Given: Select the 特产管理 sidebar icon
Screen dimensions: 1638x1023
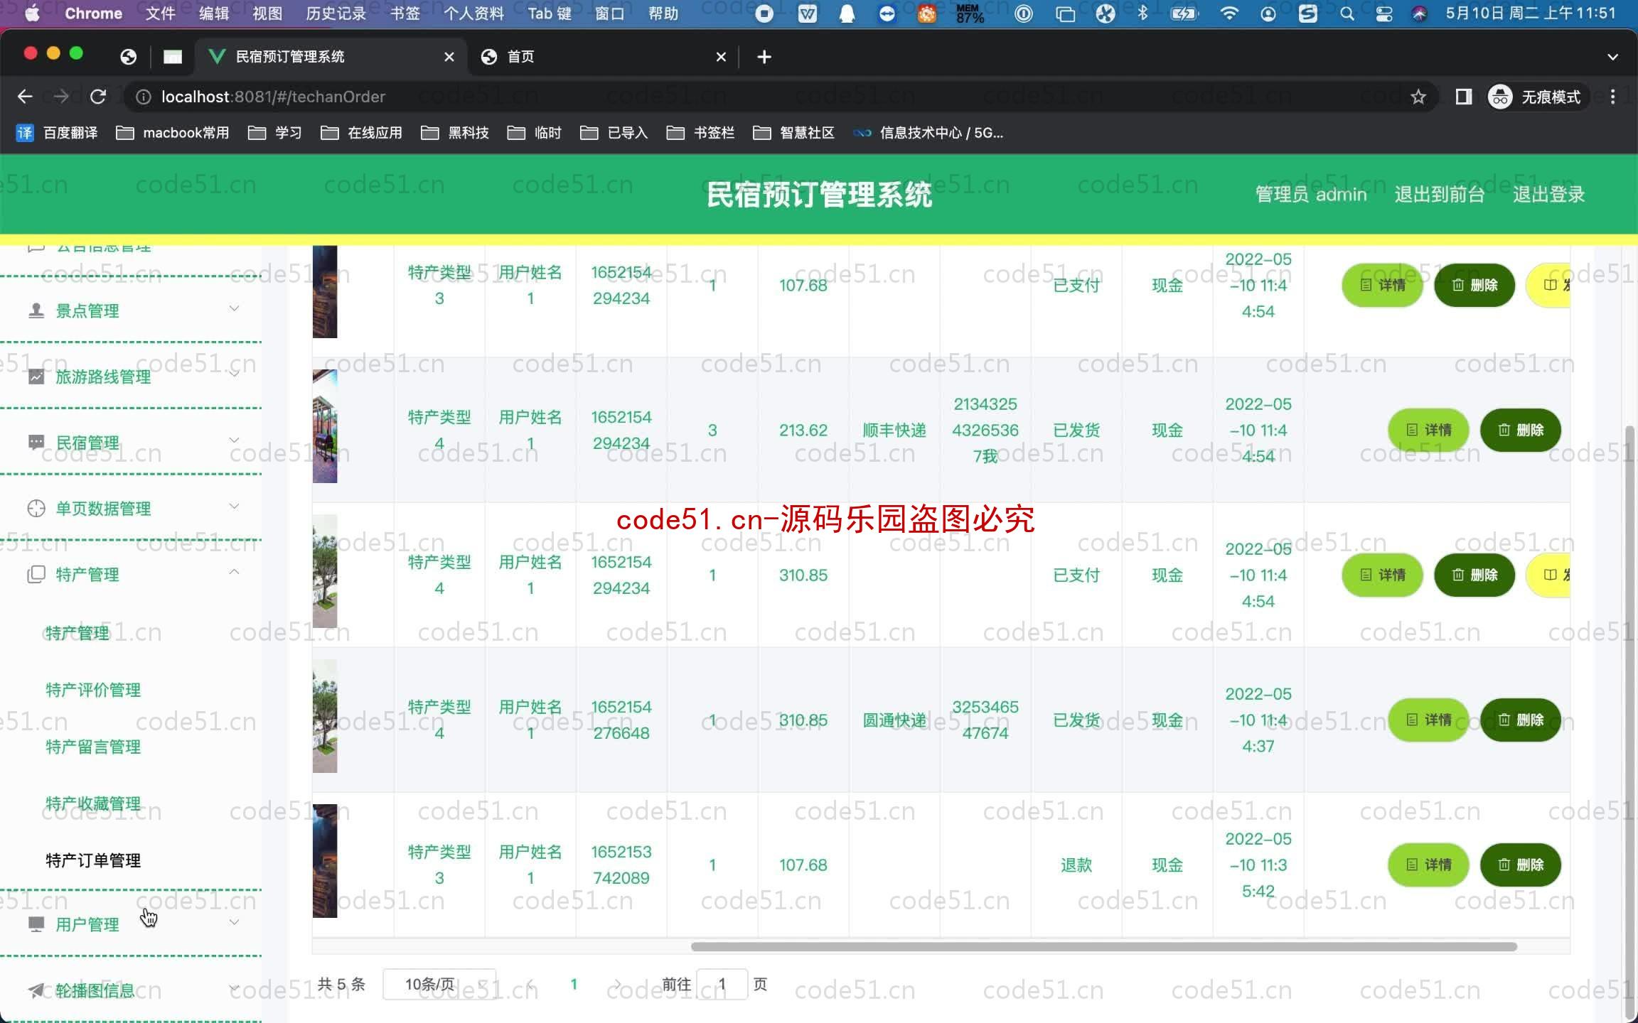Looking at the screenshot, I should (36, 574).
